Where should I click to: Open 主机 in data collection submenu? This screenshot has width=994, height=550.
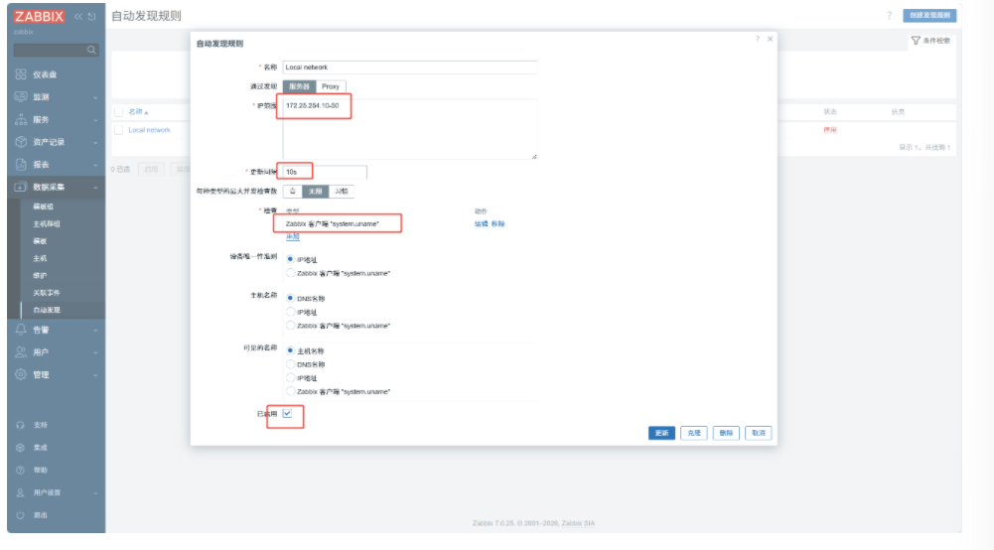(40, 258)
